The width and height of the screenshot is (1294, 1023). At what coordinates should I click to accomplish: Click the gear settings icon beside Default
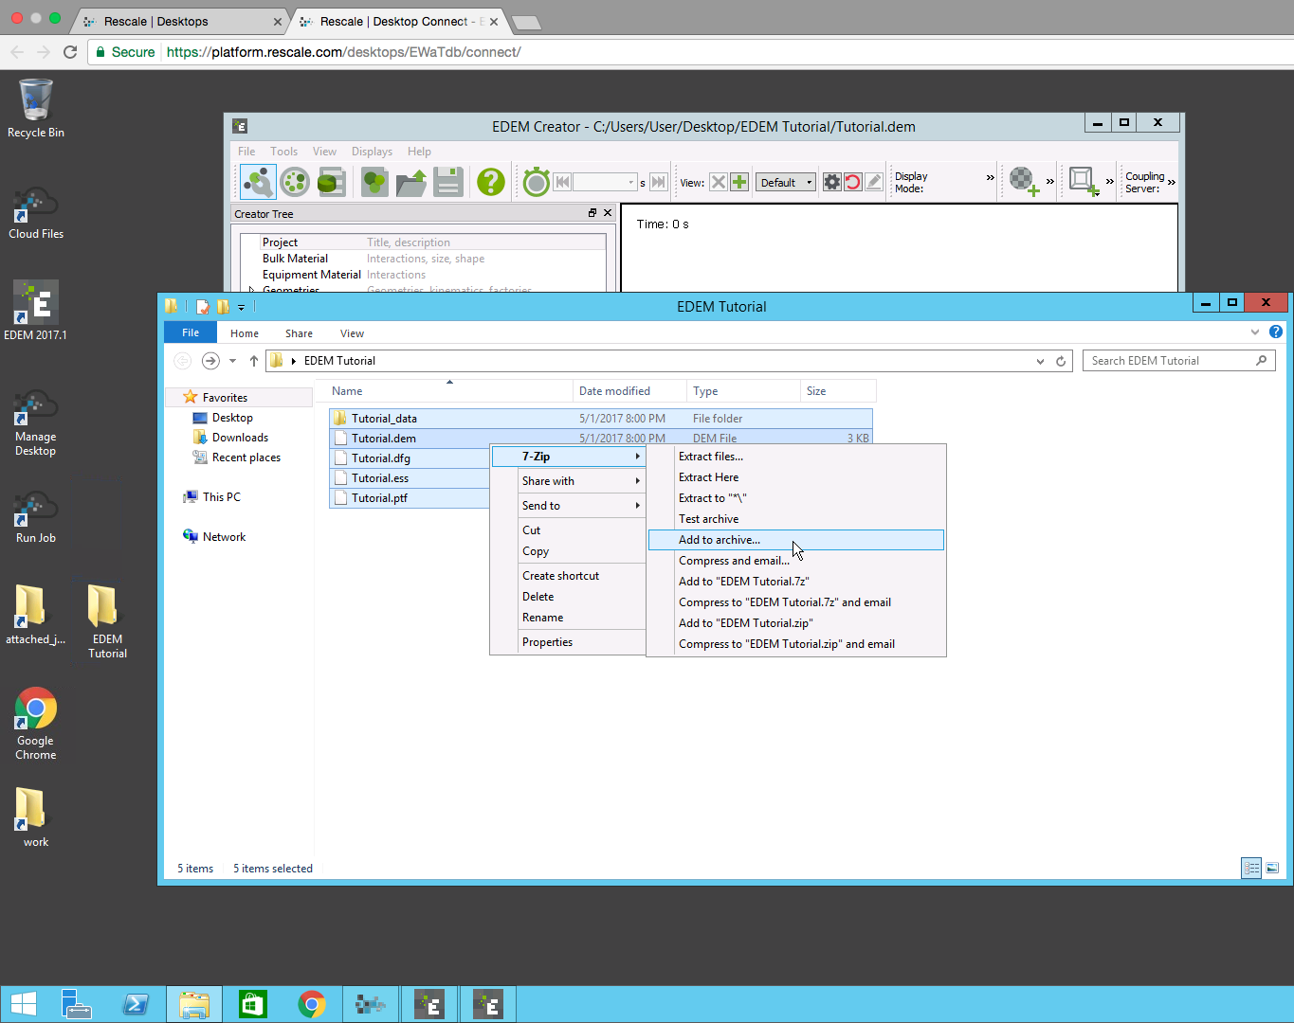click(x=831, y=182)
